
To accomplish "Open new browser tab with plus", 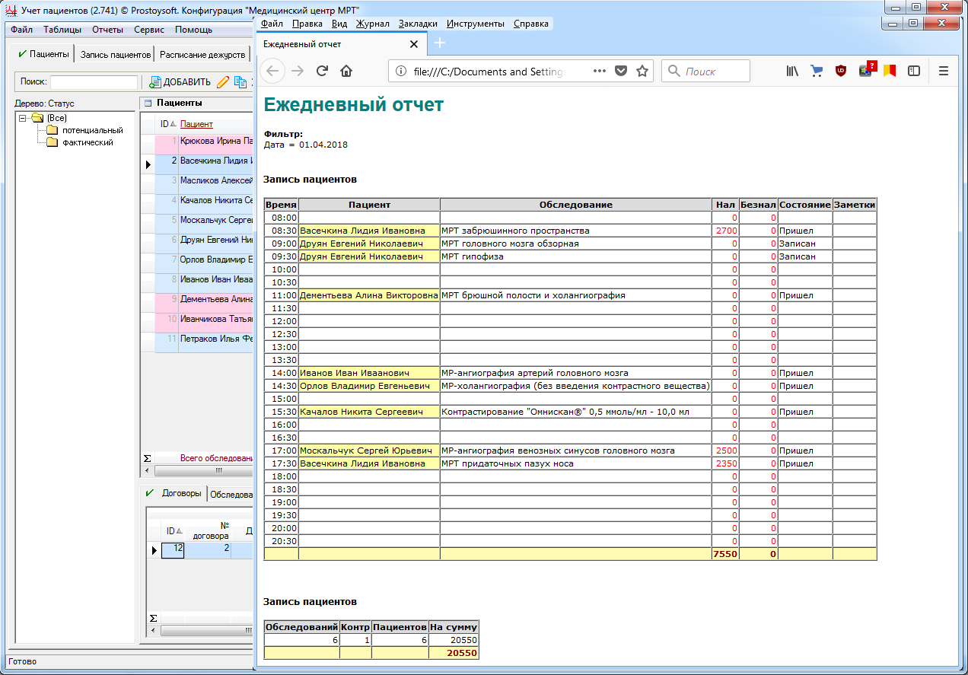I will coord(439,43).
